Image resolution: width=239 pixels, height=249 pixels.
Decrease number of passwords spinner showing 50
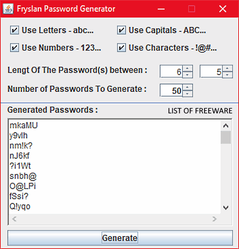pos(187,94)
